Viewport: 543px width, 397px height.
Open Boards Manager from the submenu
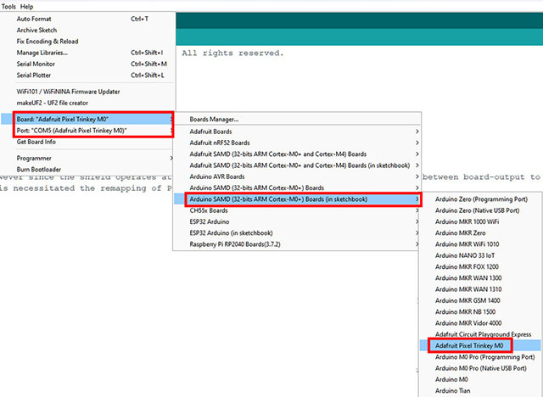[214, 120]
